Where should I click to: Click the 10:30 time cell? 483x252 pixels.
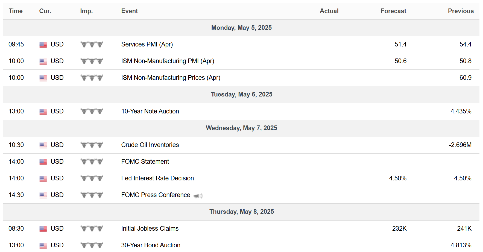16,145
